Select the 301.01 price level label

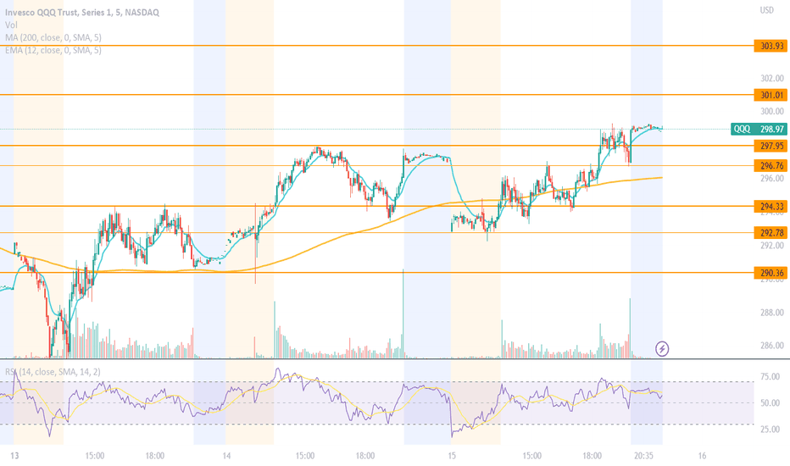pyautogui.click(x=771, y=95)
